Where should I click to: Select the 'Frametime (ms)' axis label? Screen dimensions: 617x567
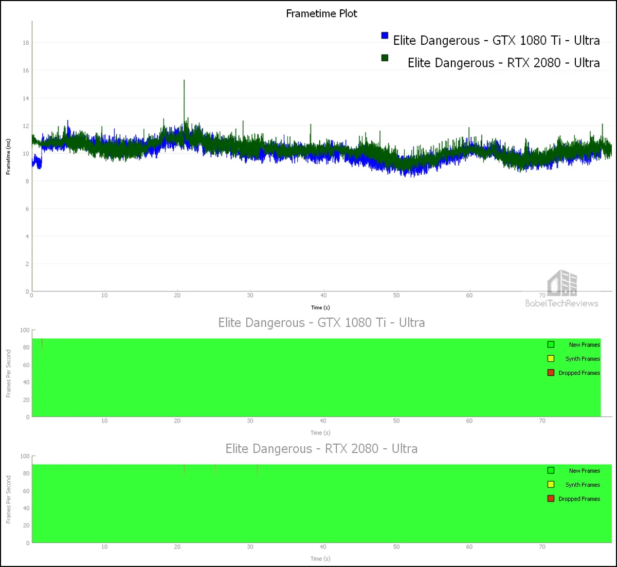pyautogui.click(x=9, y=157)
